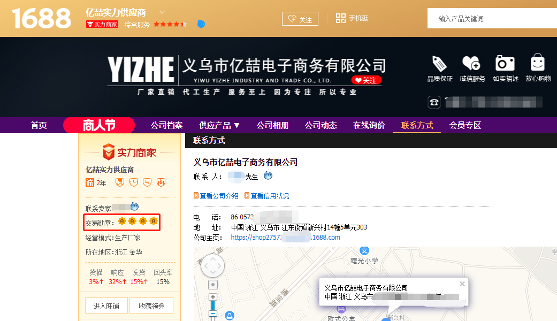
Task: Focus the 输入产品关键词 search field
Action: coord(492,19)
